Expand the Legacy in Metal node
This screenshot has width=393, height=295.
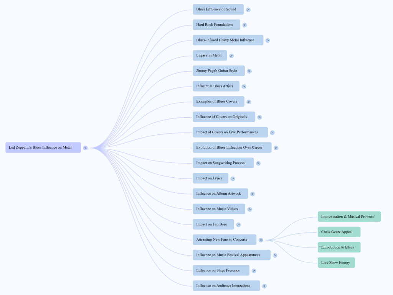(231, 56)
